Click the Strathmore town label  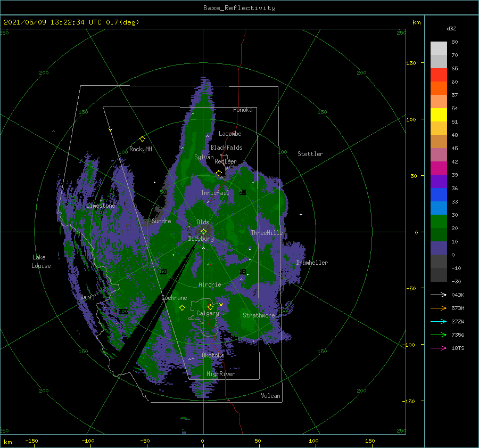259,315
